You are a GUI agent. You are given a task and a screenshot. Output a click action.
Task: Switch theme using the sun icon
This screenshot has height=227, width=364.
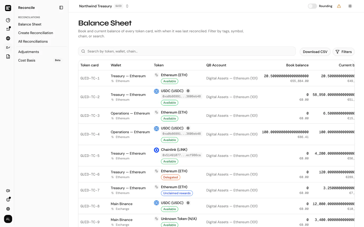click(x=350, y=6)
